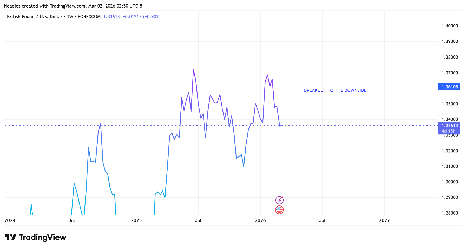The height and width of the screenshot is (249, 466).
Task: Click the US flag economic event icon
Action: pyautogui.click(x=279, y=210)
